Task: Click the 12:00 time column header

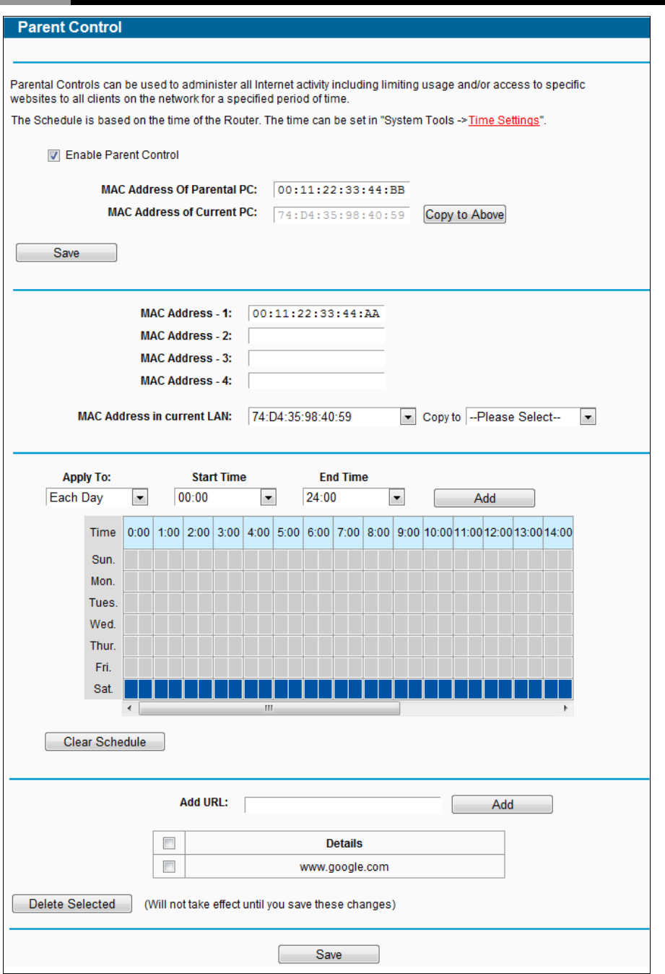Action: click(497, 533)
